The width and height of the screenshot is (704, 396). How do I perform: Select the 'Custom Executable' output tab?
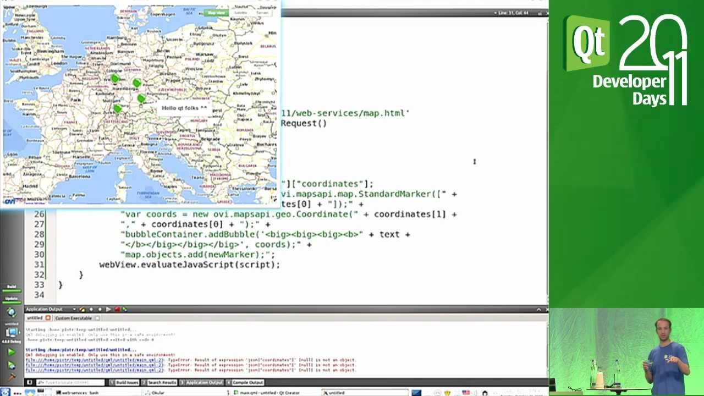pos(73,318)
